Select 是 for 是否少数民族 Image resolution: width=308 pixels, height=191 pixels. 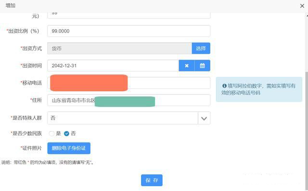point(51,133)
